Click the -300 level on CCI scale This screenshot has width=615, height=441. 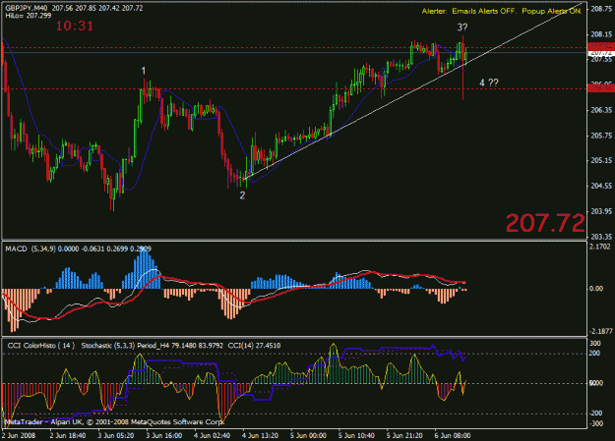pos(596,423)
